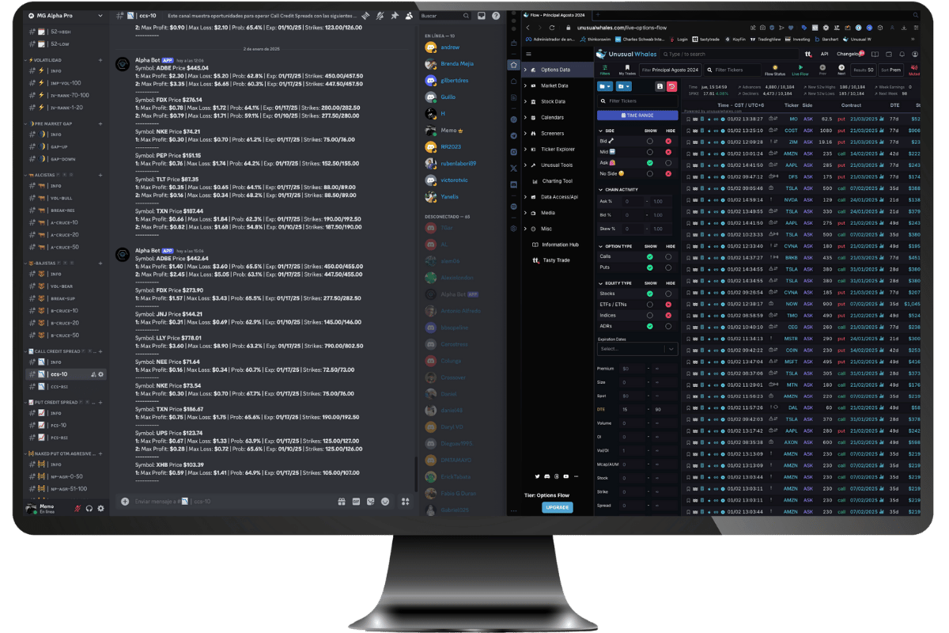Screen dimensions: 949x633
Task: Open the ccs-10 Discord channel
Action: pos(59,373)
